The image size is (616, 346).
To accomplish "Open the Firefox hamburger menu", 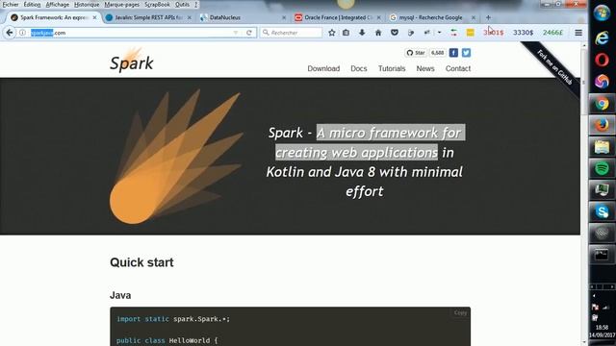I will pos(578,33).
